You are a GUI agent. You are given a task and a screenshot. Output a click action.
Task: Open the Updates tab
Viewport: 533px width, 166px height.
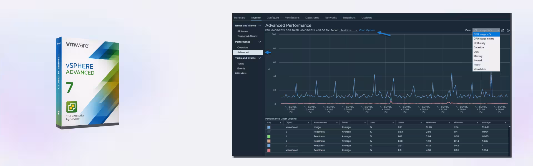click(367, 18)
